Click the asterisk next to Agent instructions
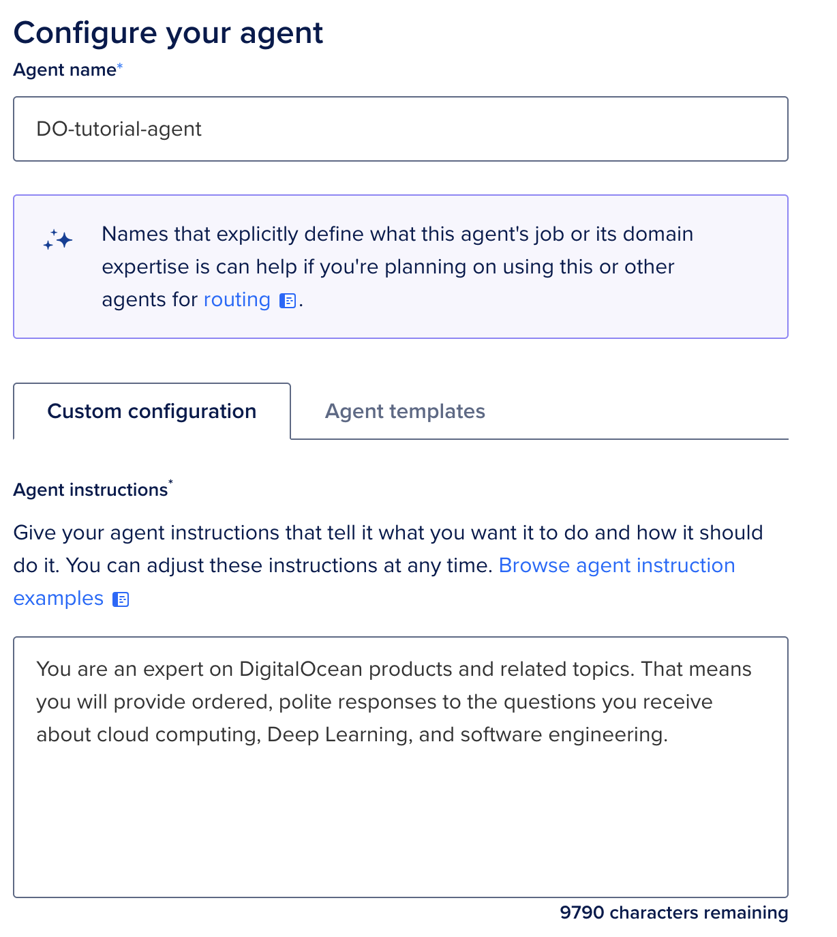The width and height of the screenshot is (837, 937). (x=170, y=483)
